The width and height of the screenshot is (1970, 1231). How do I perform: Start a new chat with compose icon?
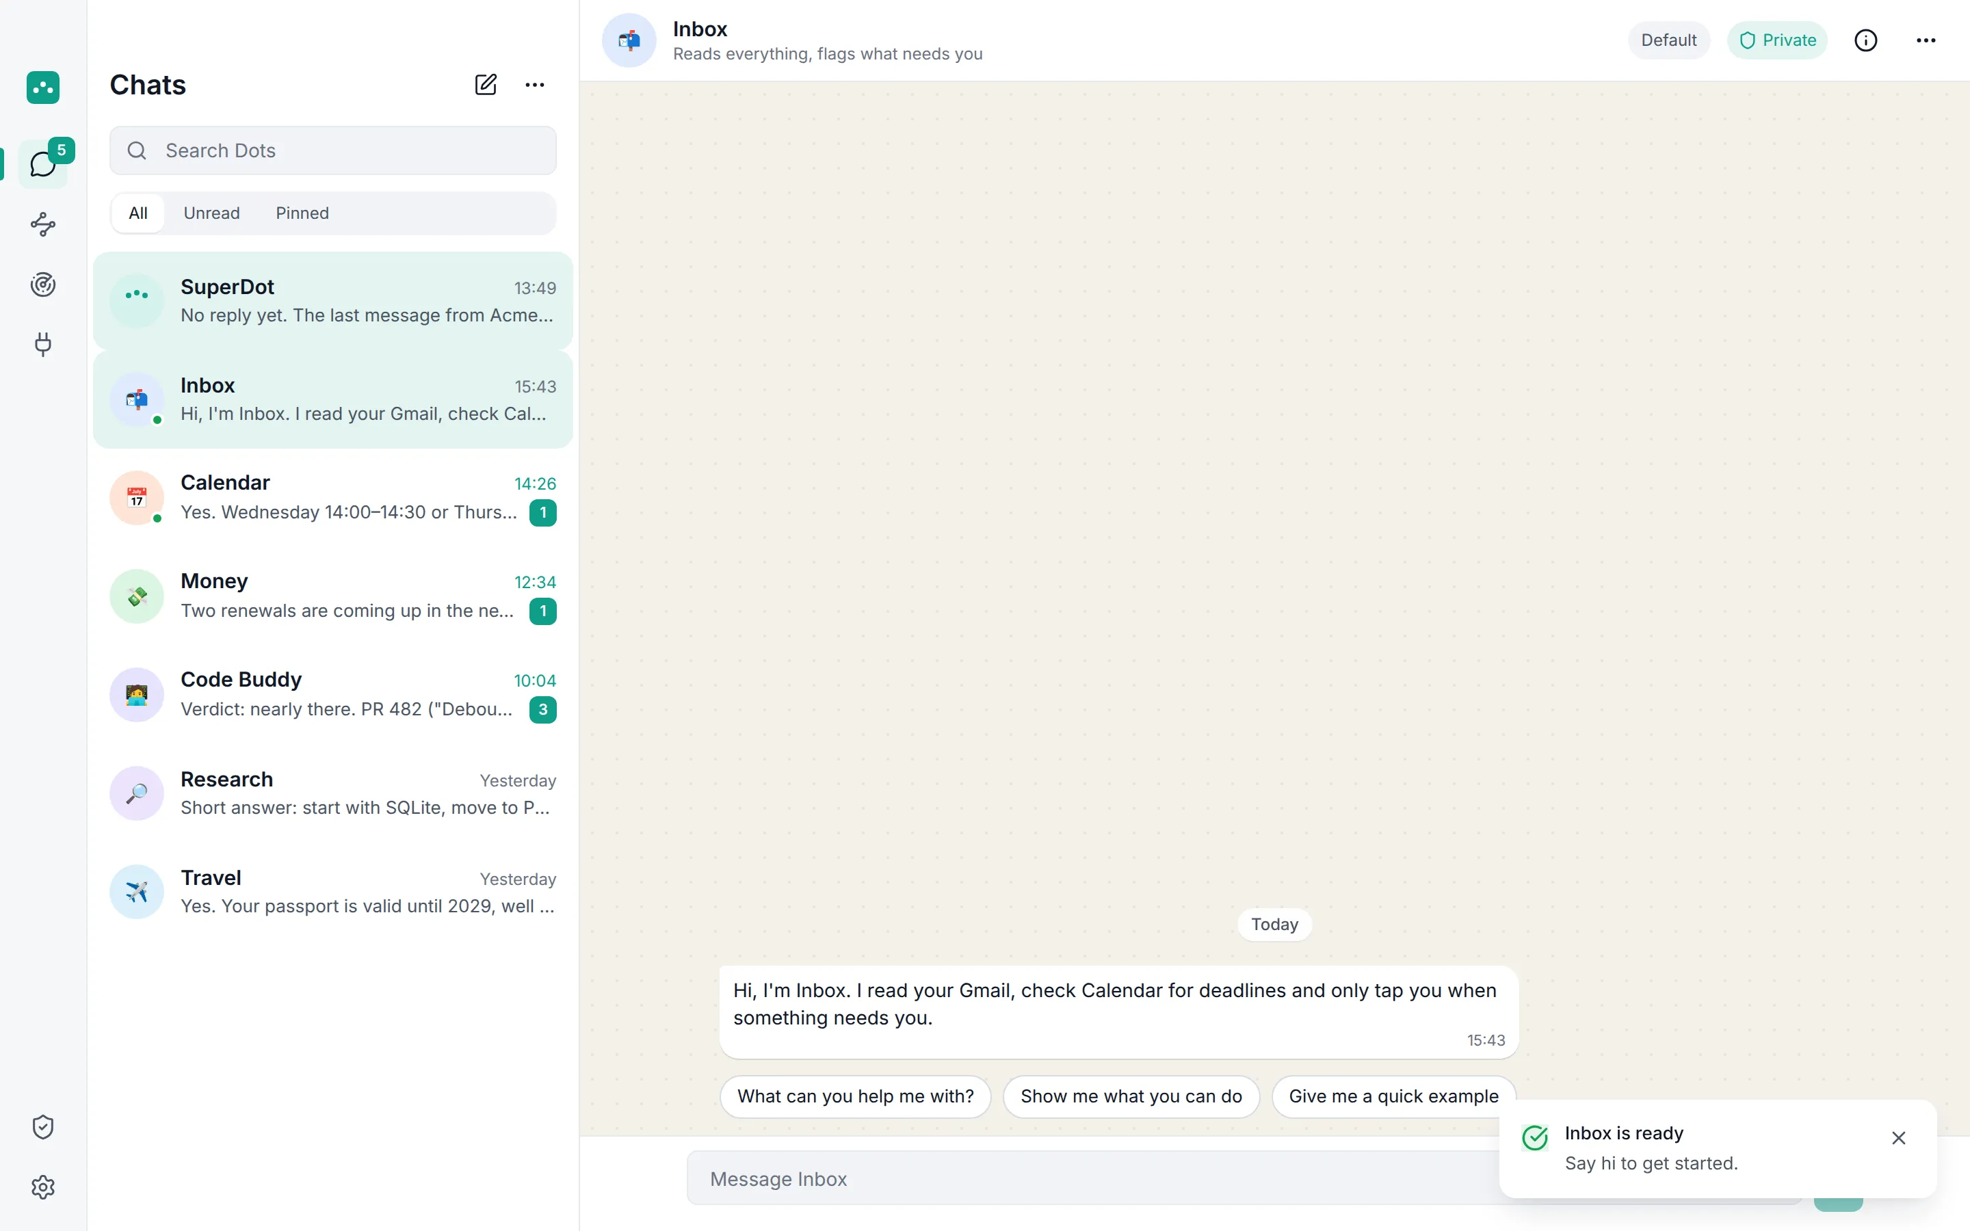[486, 85]
